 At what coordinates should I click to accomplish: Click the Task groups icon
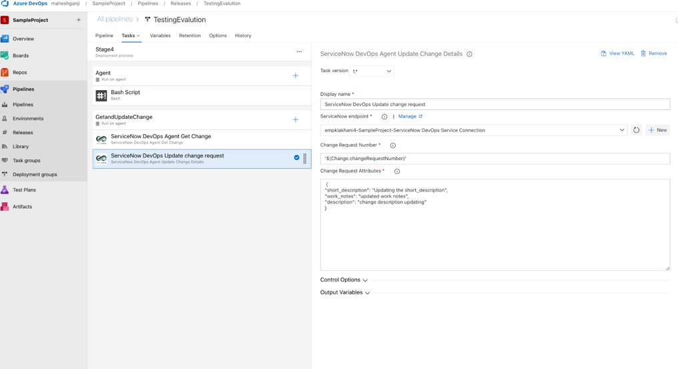coord(5,161)
